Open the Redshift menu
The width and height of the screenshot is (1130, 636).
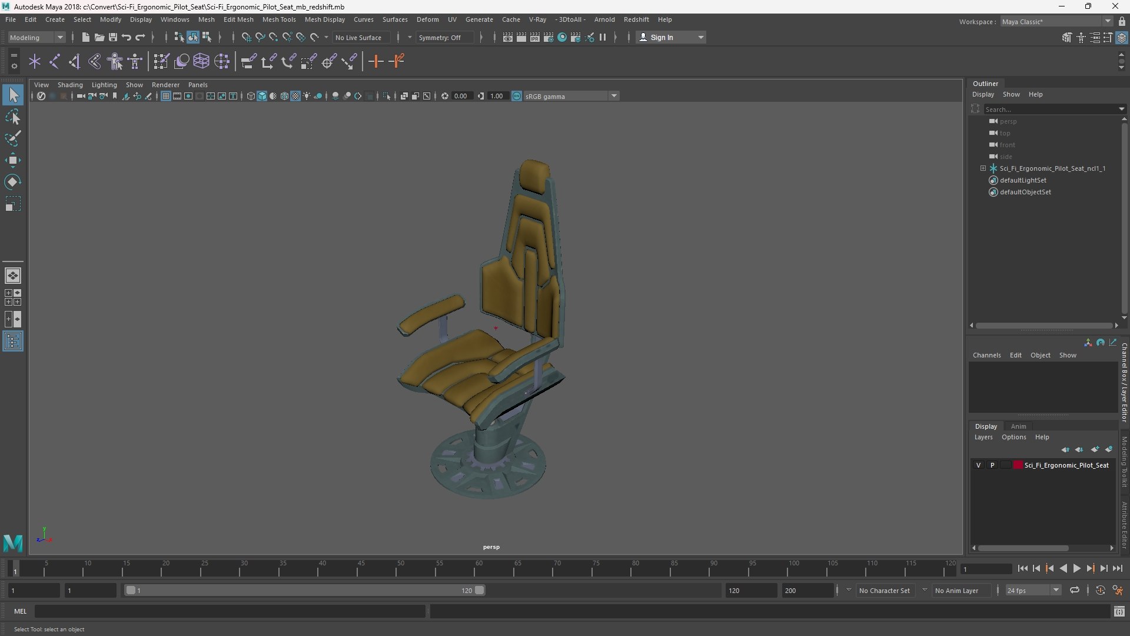pyautogui.click(x=636, y=19)
